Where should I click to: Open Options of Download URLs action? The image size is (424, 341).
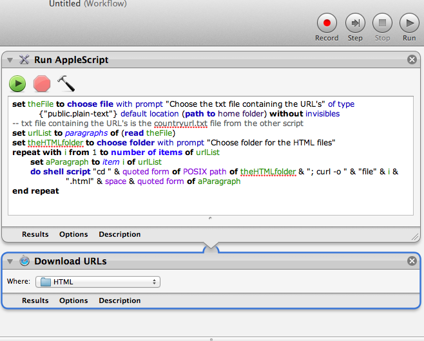(73, 300)
